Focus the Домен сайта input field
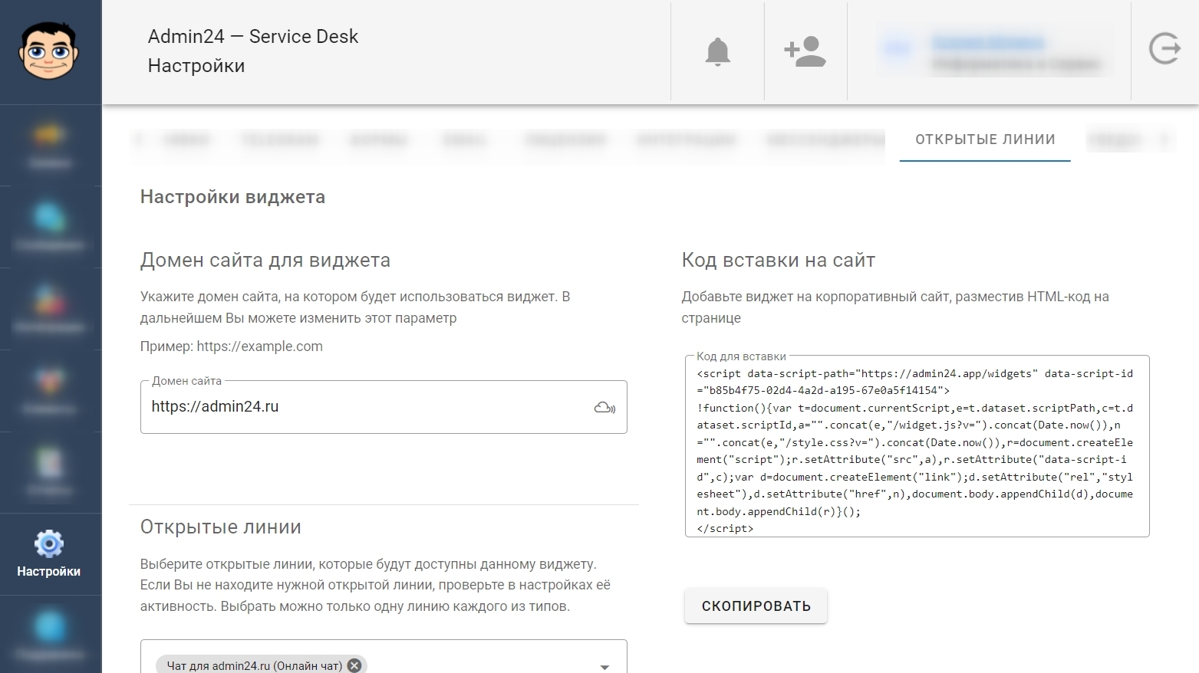Image resolution: width=1199 pixels, height=673 pixels. point(384,407)
